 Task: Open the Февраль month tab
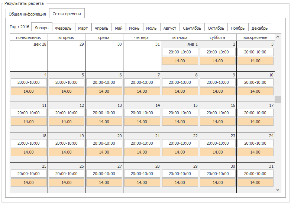point(63,28)
